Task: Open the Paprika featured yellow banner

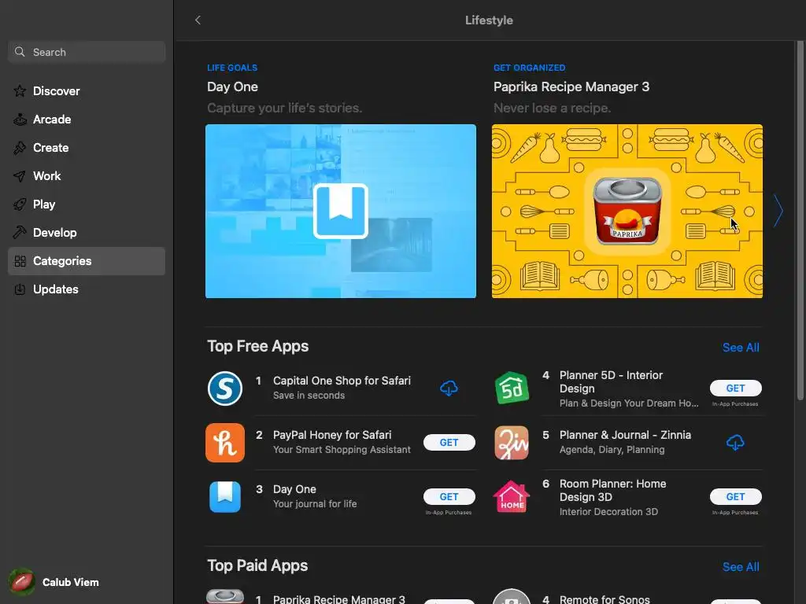Action: pos(627,211)
